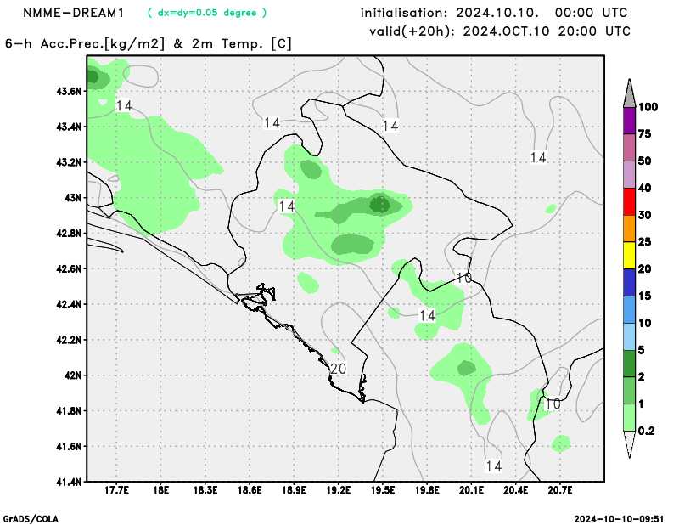Click the 42N latitude axis label
The width and height of the screenshot is (679, 525).
click(x=72, y=375)
